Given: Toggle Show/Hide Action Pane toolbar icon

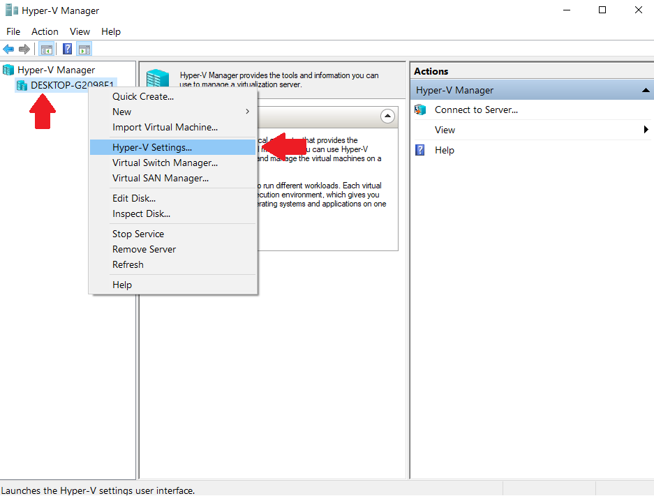Looking at the screenshot, I should pyautogui.click(x=84, y=50).
